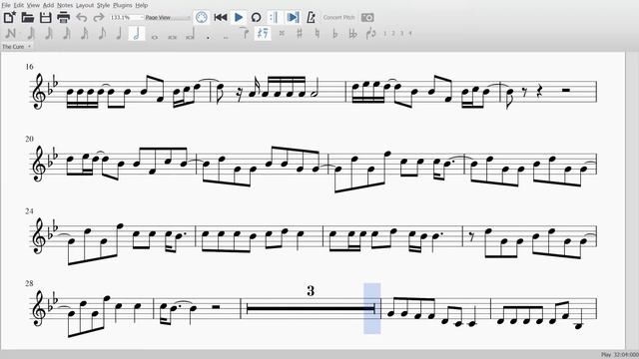This screenshot has width=639, height=359.
Task: Open the Plugins menu
Action: pyautogui.click(x=122, y=5)
